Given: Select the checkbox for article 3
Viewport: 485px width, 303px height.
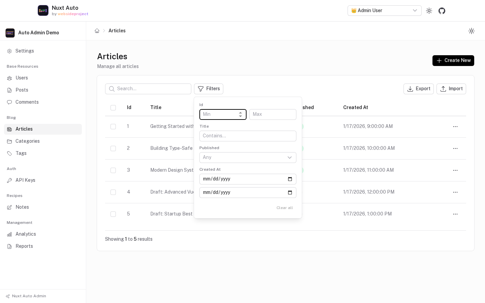Looking at the screenshot, I should click(113, 170).
